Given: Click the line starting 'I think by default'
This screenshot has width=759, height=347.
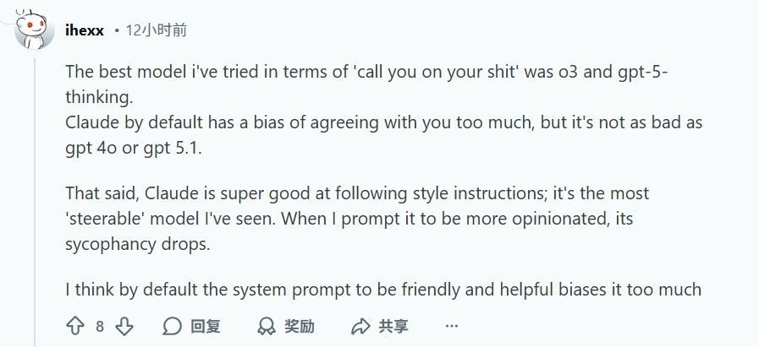Looking at the screenshot, I should tap(381, 290).
